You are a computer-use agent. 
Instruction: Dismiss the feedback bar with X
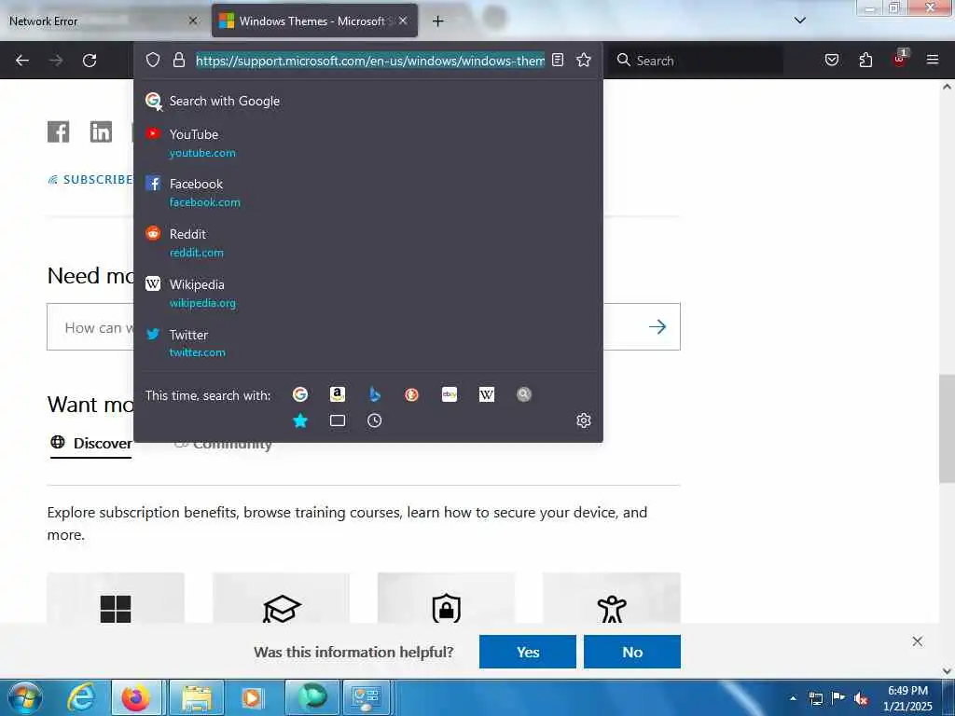coord(918,641)
